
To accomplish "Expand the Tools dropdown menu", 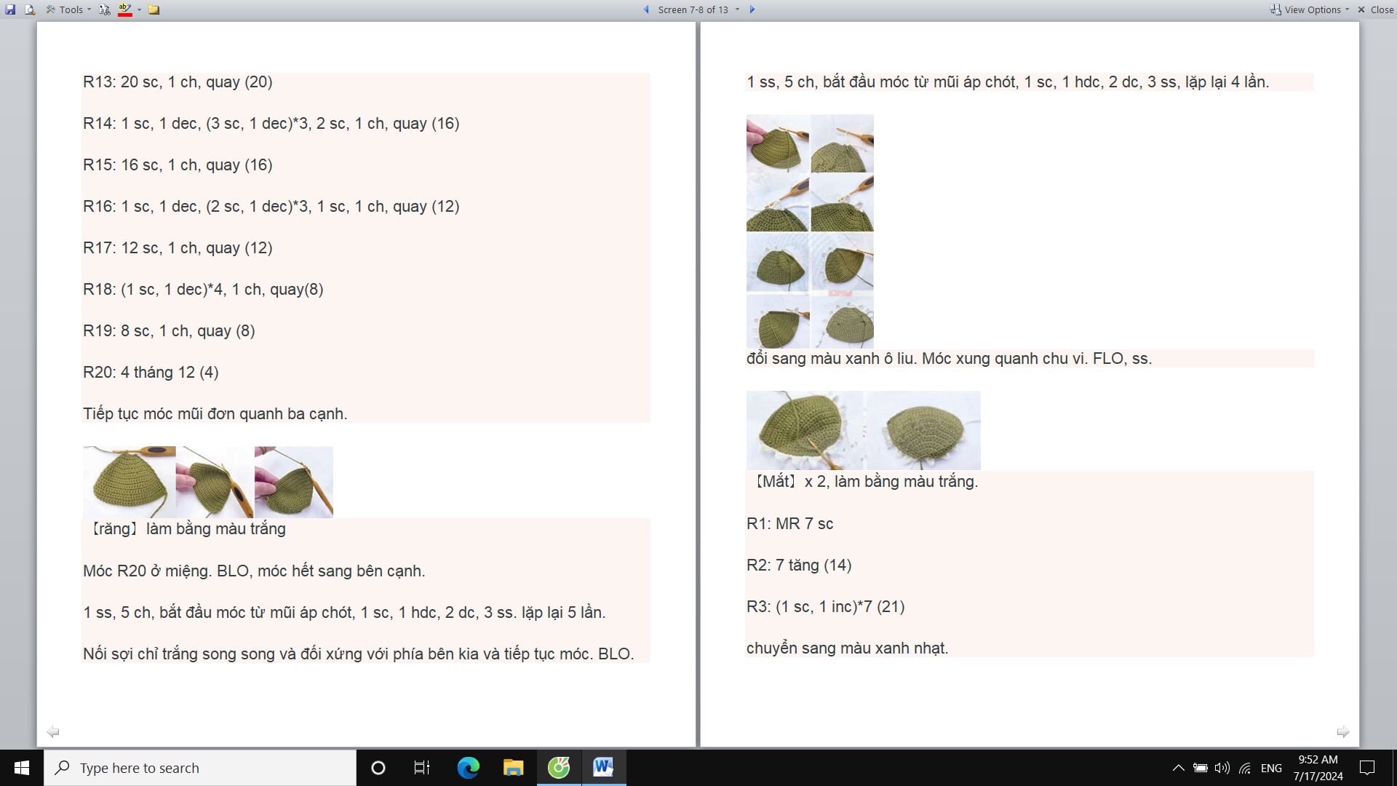I will [70, 9].
